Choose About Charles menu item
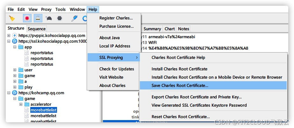 click(114, 85)
